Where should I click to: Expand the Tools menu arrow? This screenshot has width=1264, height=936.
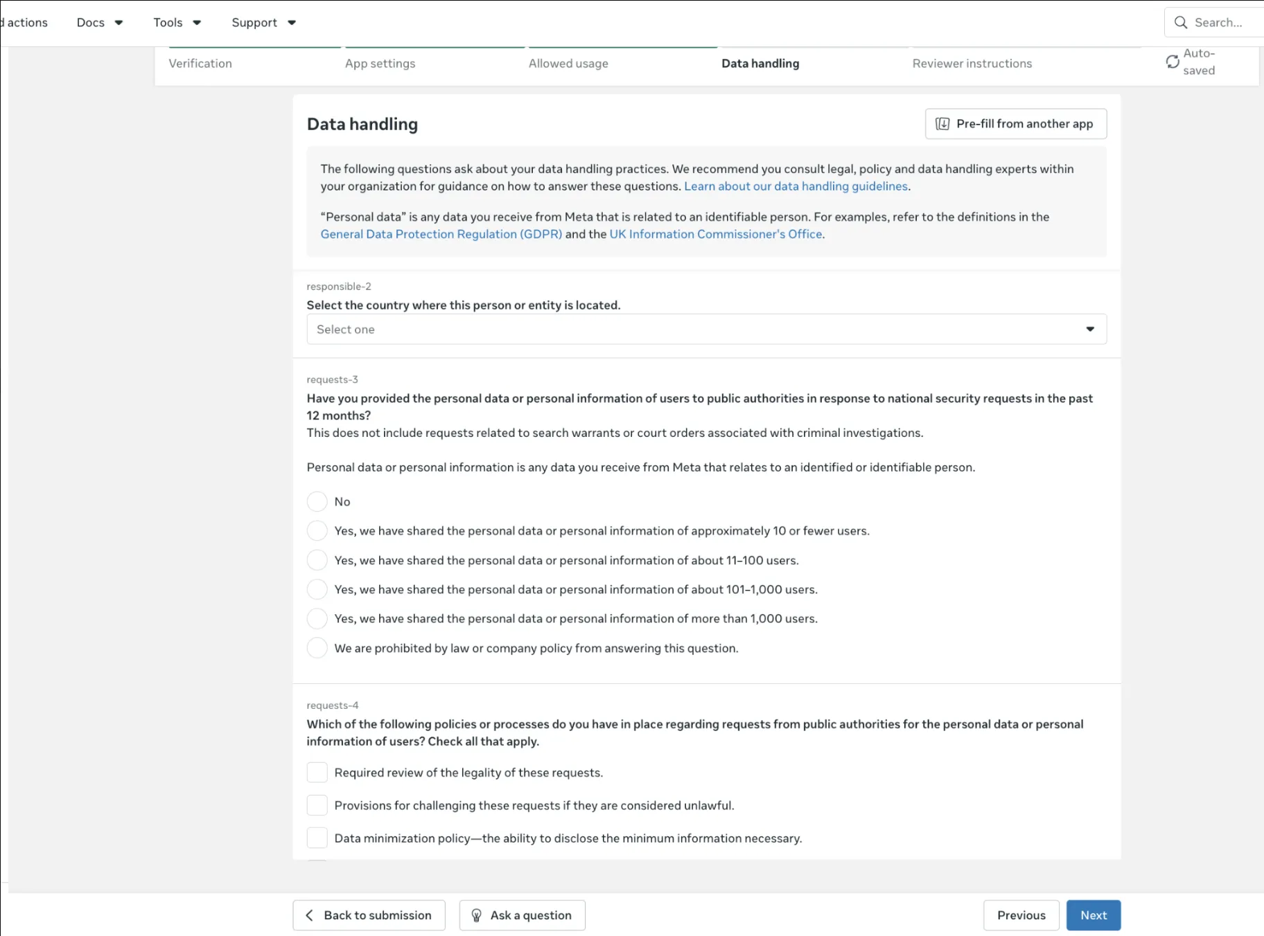point(197,23)
